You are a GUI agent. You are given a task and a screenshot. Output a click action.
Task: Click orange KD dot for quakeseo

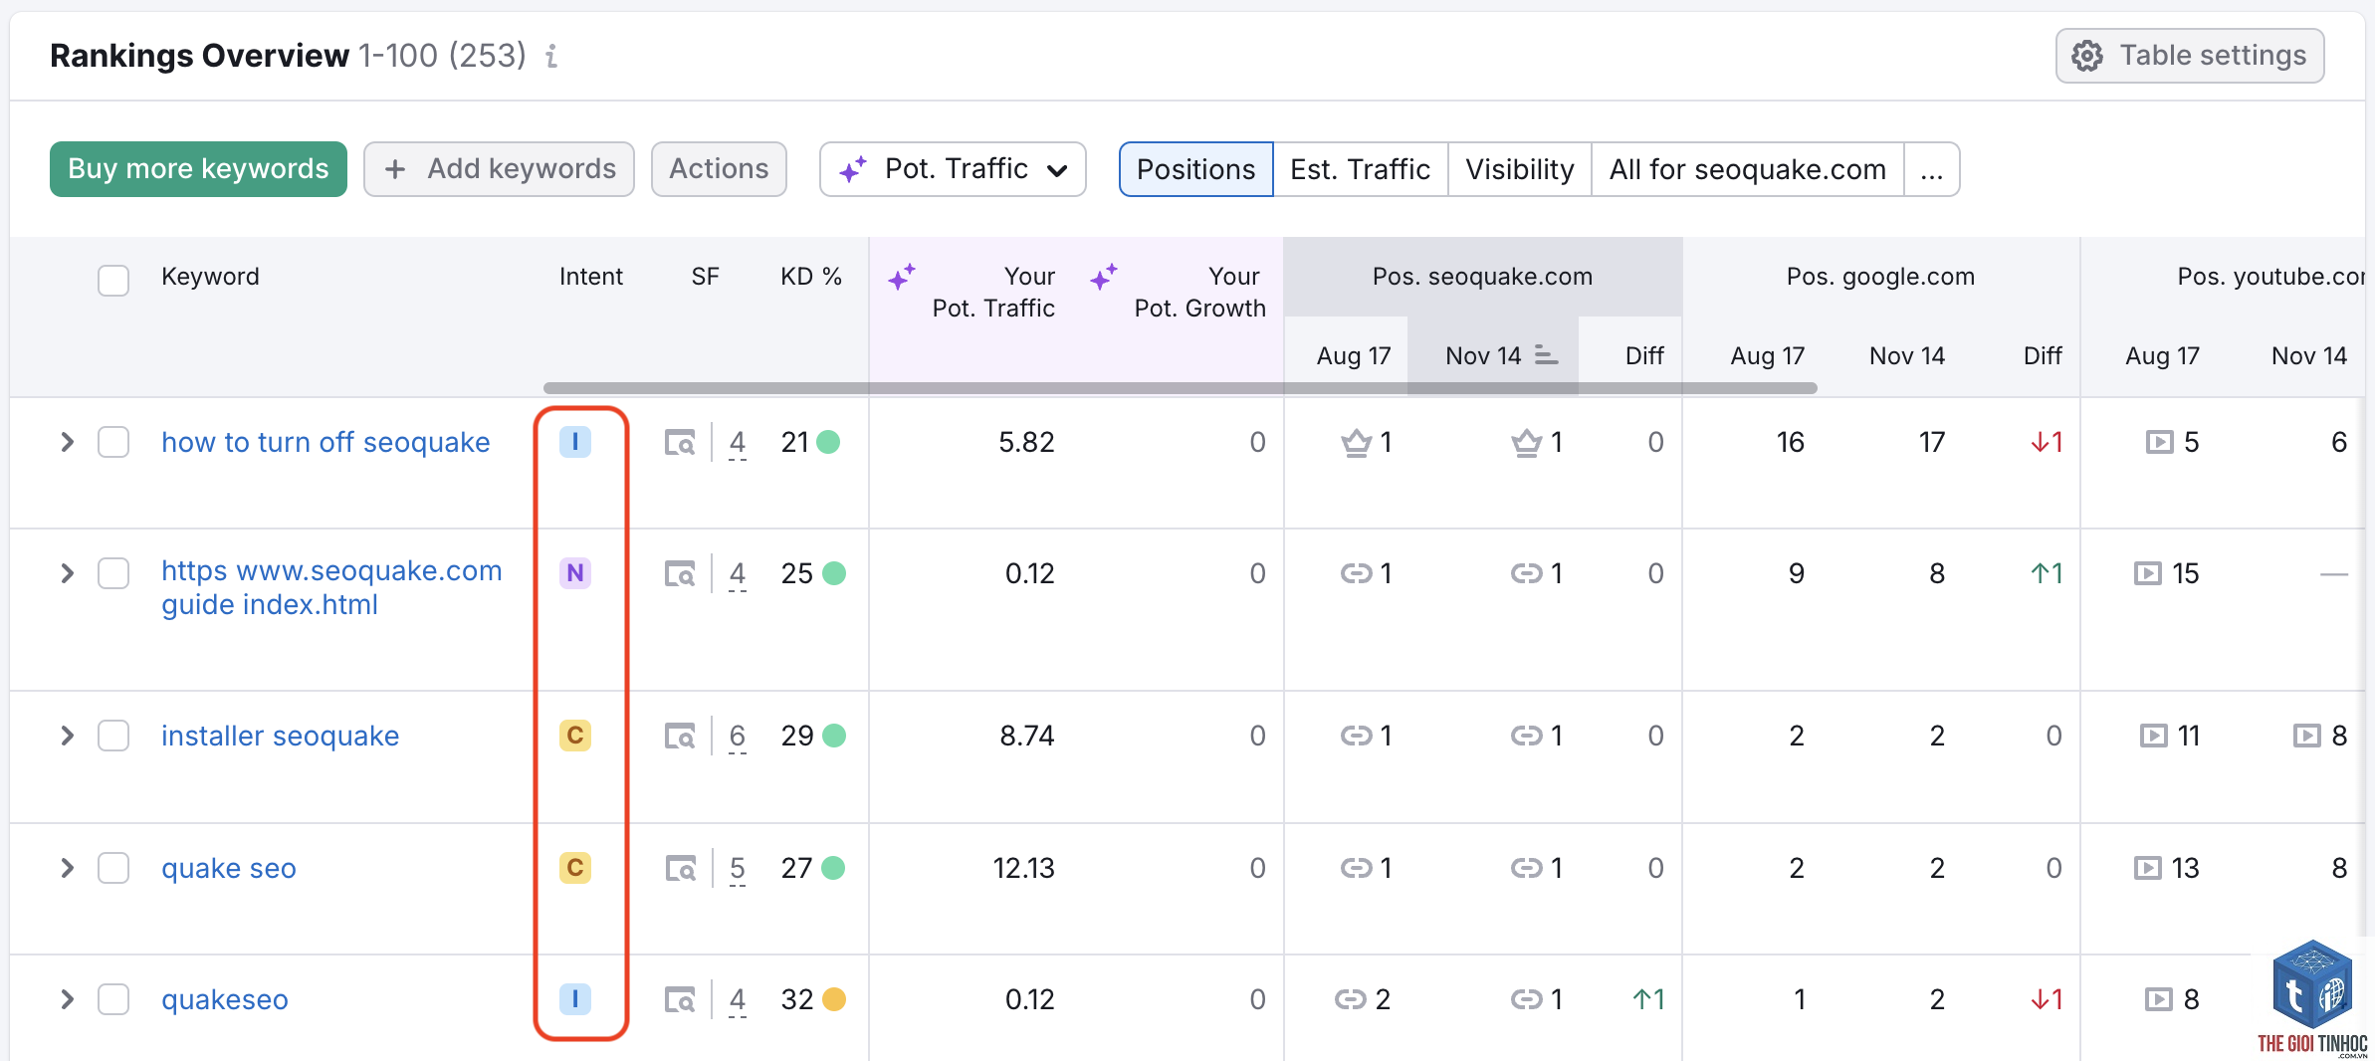click(x=834, y=999)
